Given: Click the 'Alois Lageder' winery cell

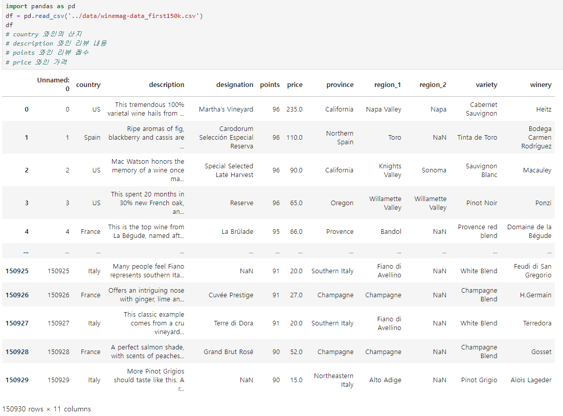Looking at the screenshot, I should pos(531,380).
